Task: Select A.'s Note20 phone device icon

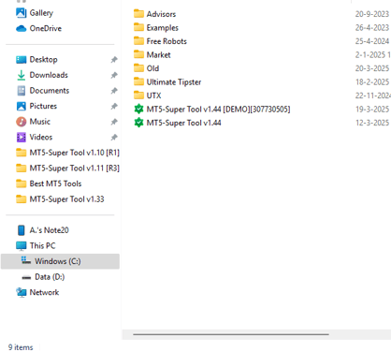Action: click(22, 230)
